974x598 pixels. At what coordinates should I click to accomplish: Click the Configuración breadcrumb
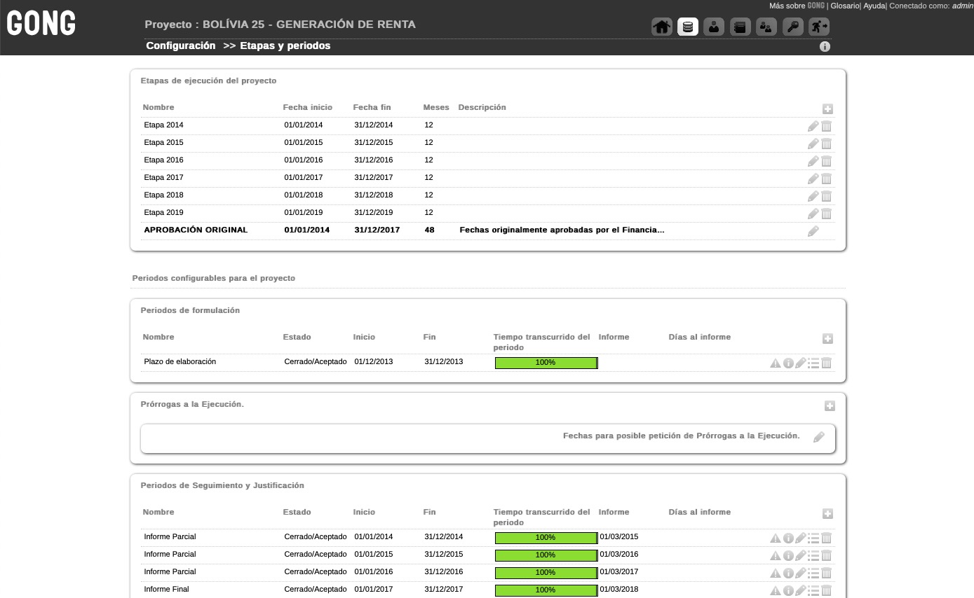(x=180, y=46)
